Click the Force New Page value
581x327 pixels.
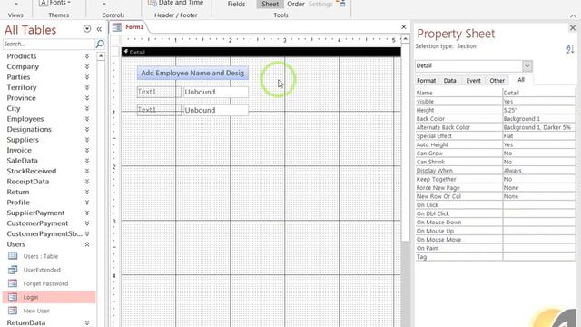538,188
